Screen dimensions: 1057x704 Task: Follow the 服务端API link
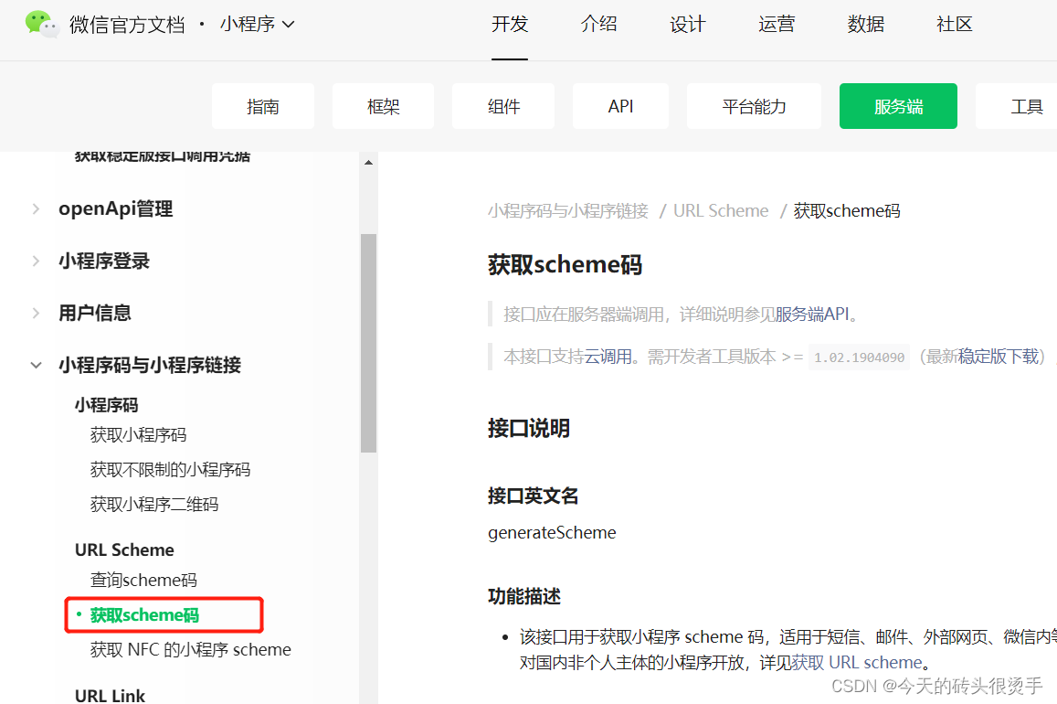811,315
